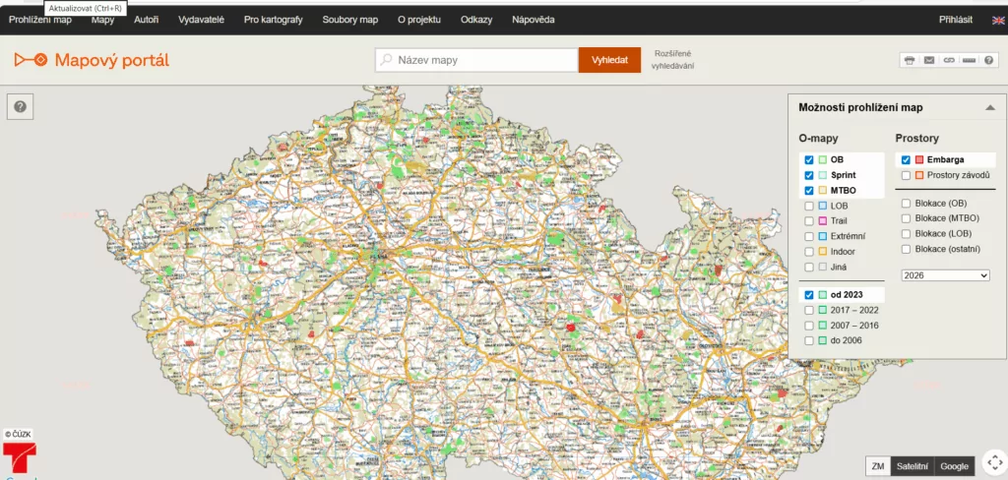
Task: Enable the LOB maps checkbox
Action: coord(809,206)
